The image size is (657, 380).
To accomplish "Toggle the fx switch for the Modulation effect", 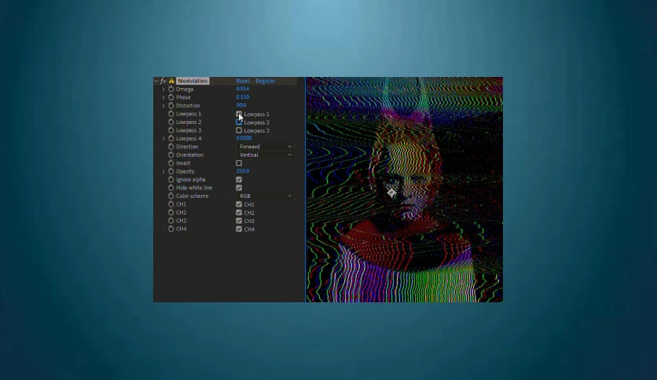I will pos(163,81).
